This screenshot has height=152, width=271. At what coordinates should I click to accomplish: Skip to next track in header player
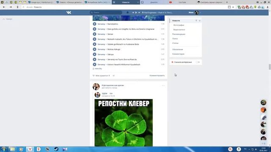(x=139, y=12)
